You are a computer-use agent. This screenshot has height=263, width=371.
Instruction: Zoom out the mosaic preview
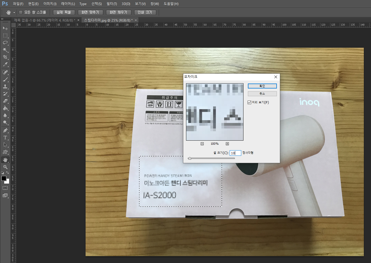(x=202, y=144)
